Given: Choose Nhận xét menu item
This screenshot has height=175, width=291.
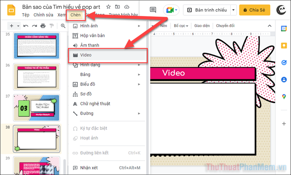Looking at the screenshot, I should (107, 168).
